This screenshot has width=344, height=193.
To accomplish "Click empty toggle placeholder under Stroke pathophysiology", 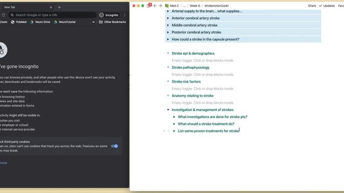I will coord(203,75).
